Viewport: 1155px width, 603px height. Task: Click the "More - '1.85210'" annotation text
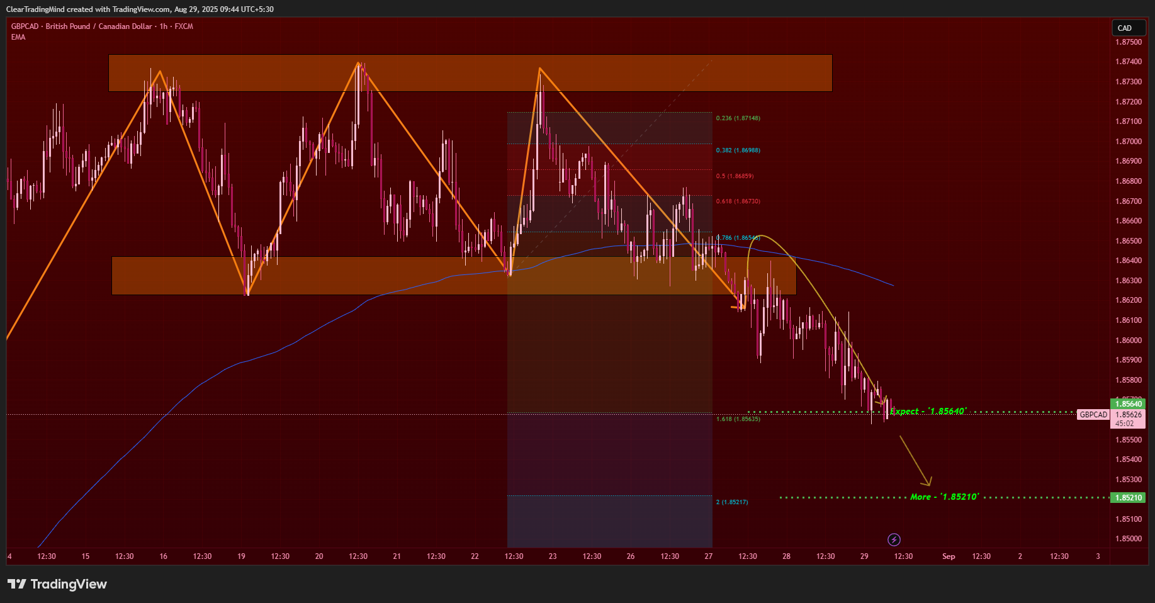pos(944,497)
